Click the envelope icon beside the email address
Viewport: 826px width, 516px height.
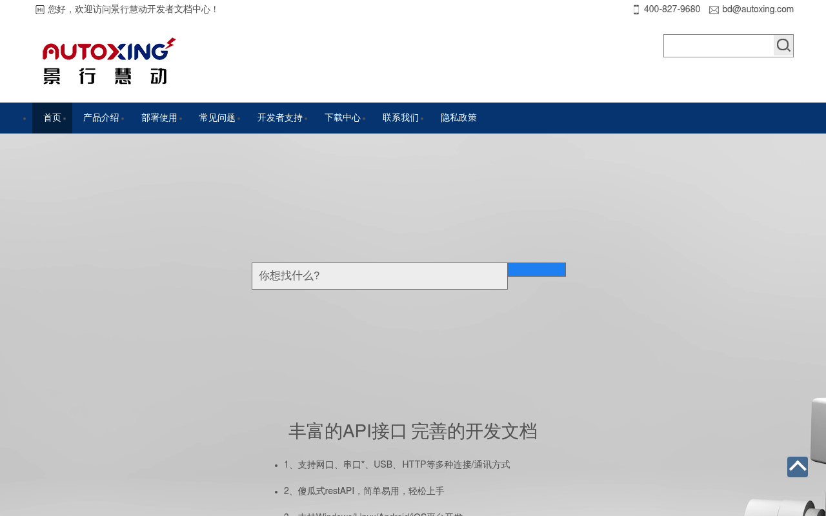coord(714,10)
